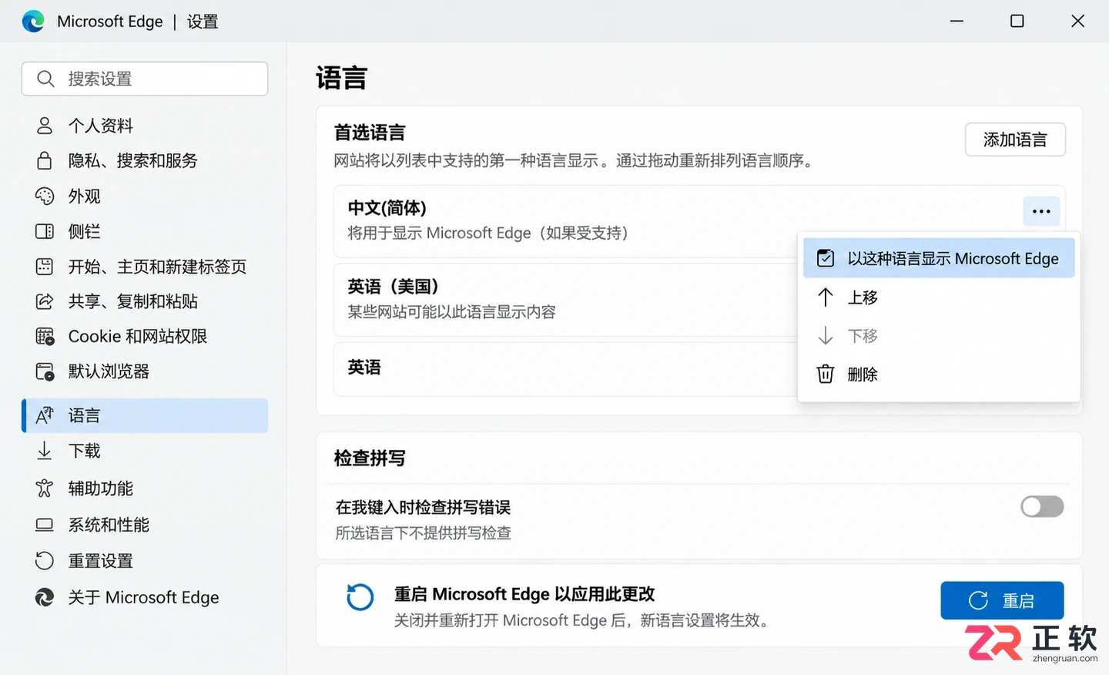Open 共享、复制和粘贴 settings
Screen dimensions: 1109x675
tap(145, 301)
